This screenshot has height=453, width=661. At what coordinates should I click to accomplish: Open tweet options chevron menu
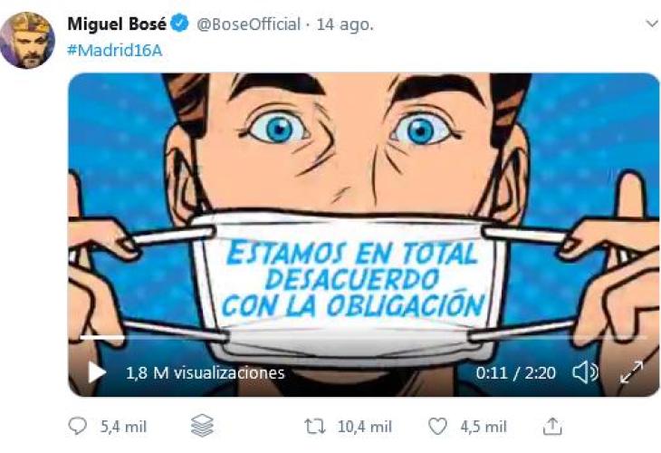(x=652, y=24)
